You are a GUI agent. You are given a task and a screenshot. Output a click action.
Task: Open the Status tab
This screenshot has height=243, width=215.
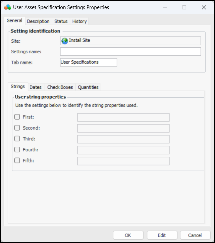tap(61, 21)
